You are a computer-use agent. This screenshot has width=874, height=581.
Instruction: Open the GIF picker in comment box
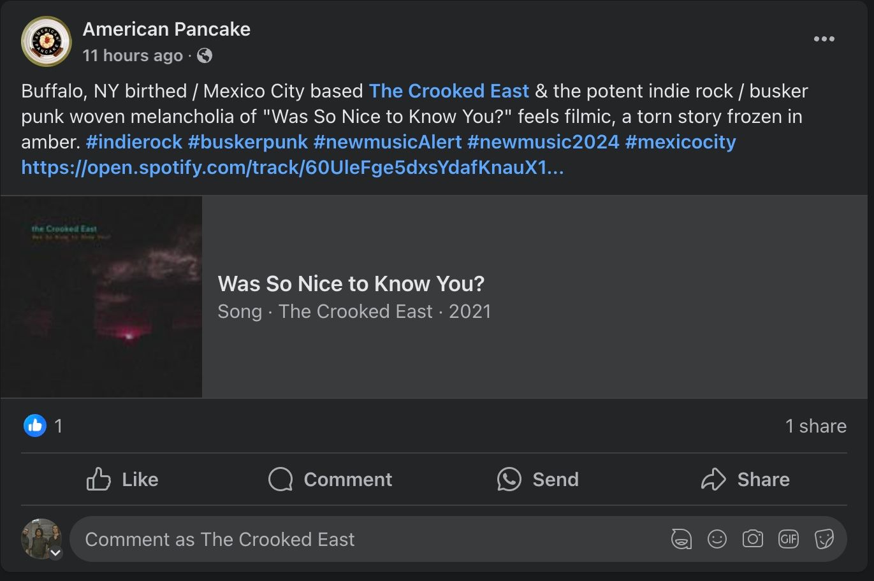789,540
